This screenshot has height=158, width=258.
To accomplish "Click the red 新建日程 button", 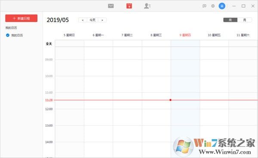I will [x=21, y=18].
